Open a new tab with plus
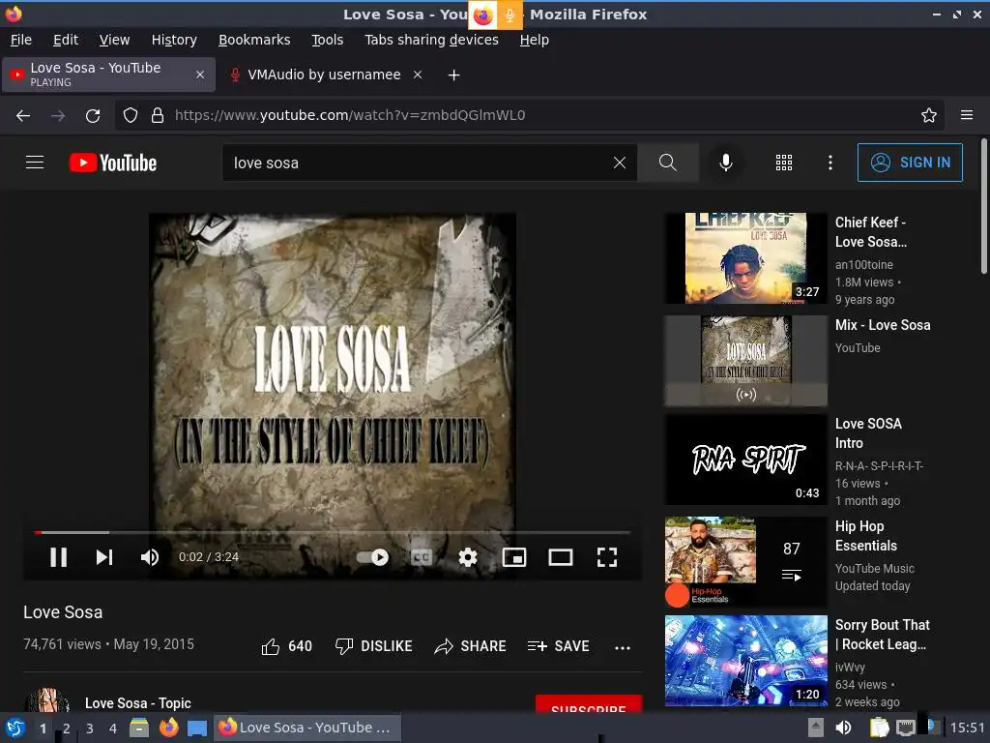Screen dimensions: 990x743 (453, 74)
